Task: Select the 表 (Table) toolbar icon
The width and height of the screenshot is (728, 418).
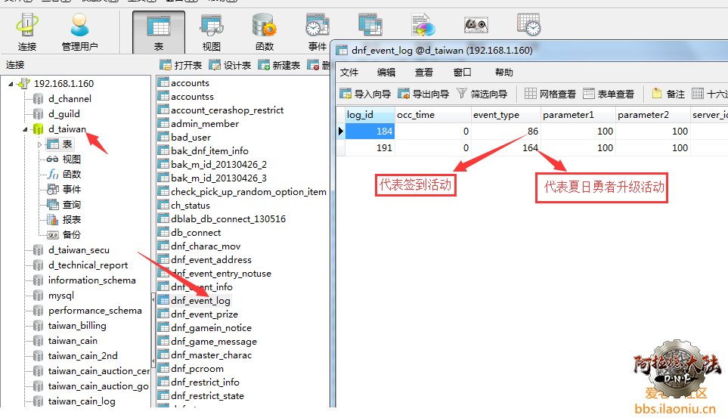Action: (x=159, y=32)
